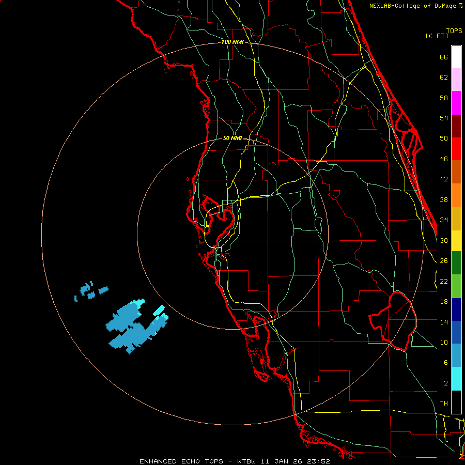Click the '10' legend value
465x465 pixels.
point(444,342)
